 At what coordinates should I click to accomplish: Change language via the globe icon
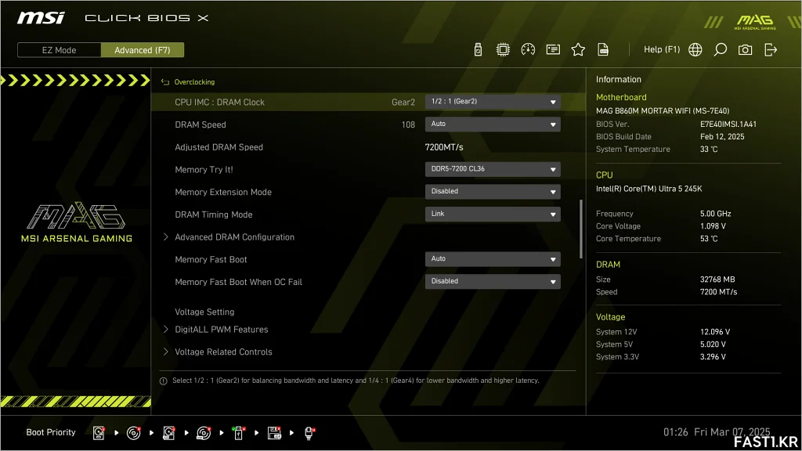pyautogui.click(x=695, y=49)
